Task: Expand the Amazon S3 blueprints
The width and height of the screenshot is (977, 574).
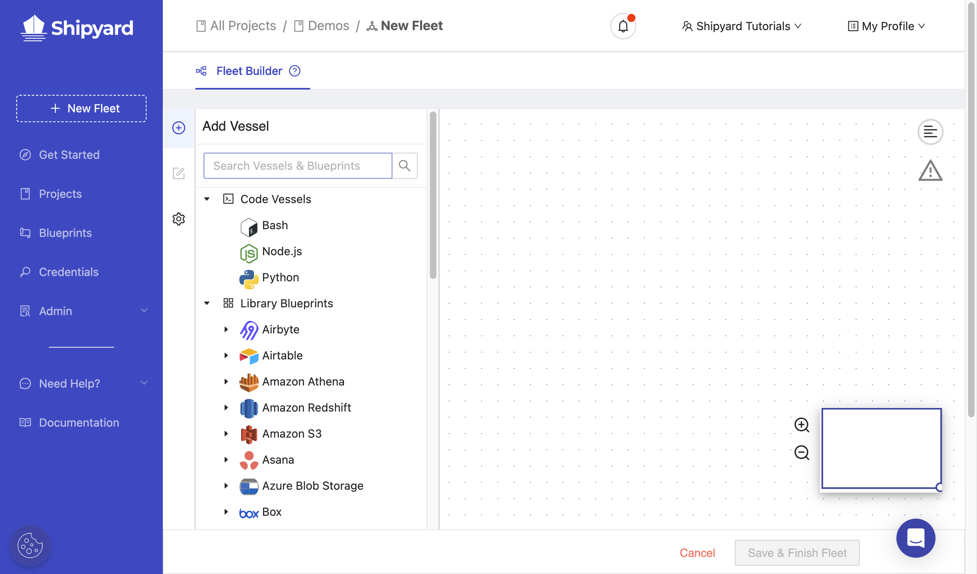Action: (226, 434)
